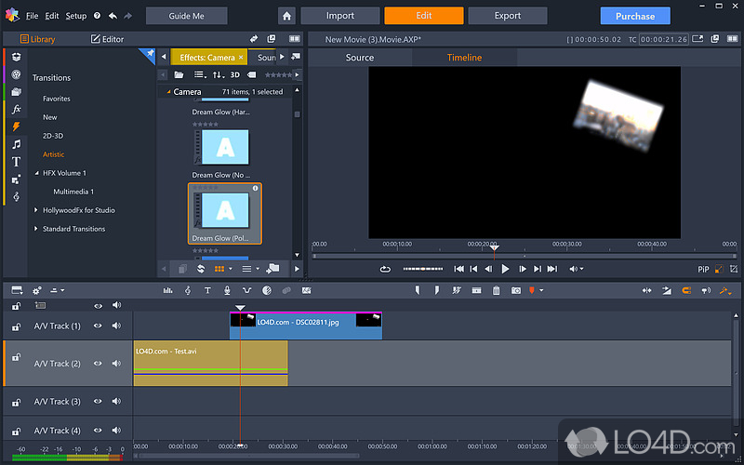Delete selection with the trash can icon

point(496,291)
